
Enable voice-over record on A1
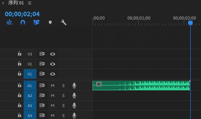click(74, 85)
